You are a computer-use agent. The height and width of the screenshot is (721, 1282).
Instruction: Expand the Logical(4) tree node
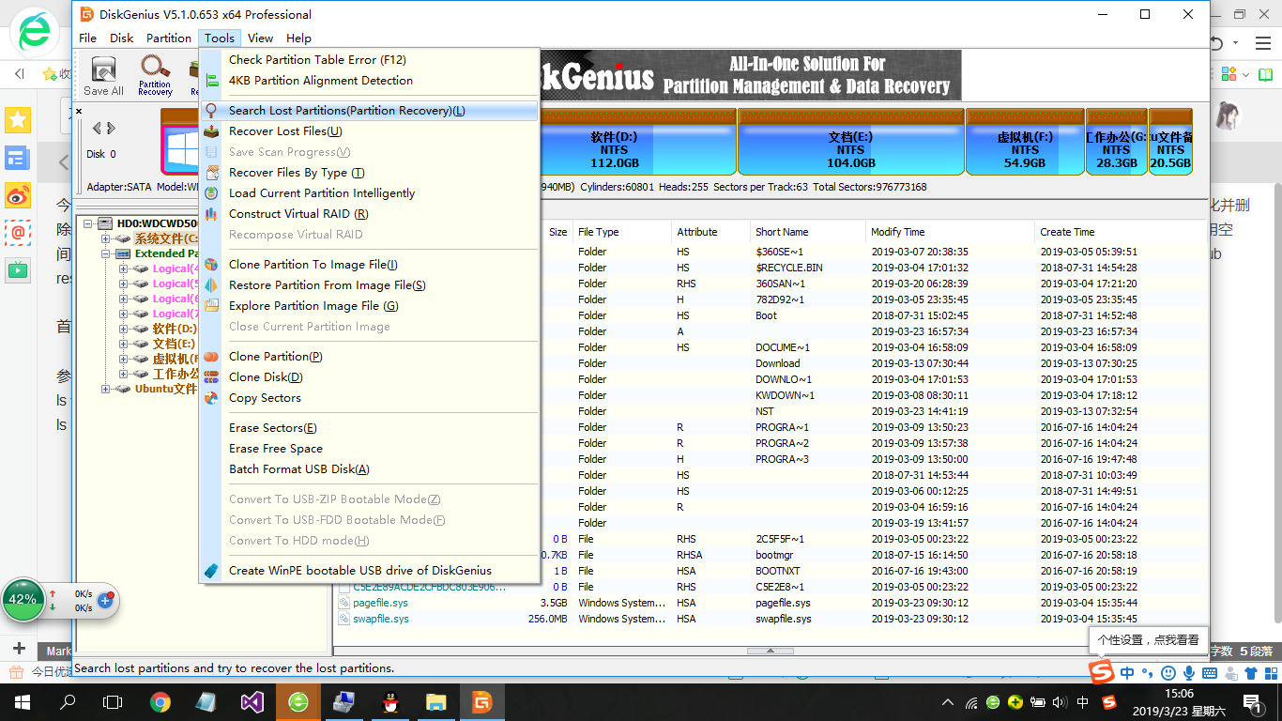124,268
